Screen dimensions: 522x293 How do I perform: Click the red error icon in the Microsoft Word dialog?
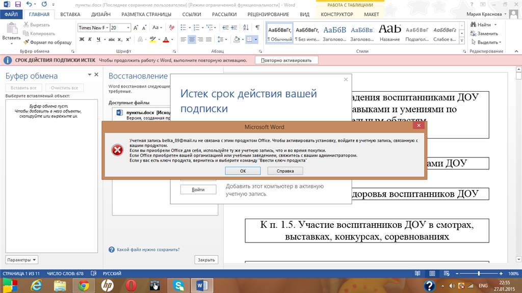pos(117,150)
